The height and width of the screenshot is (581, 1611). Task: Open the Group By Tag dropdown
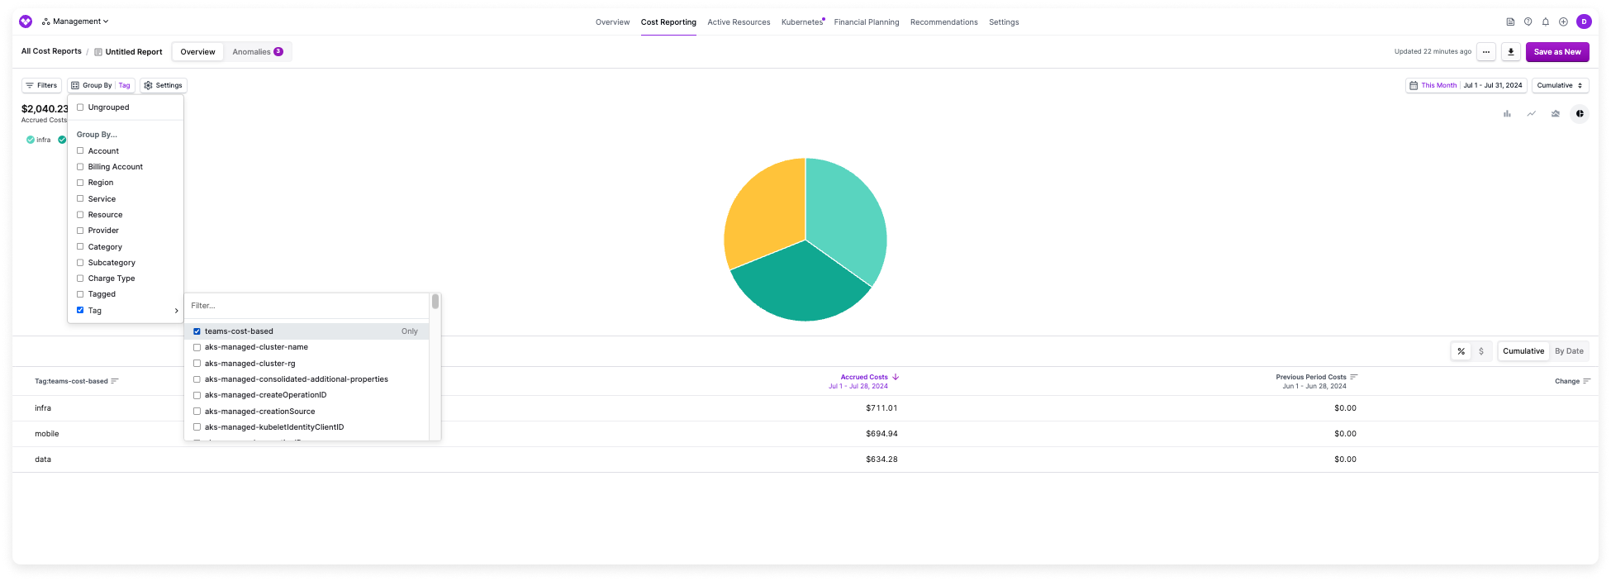[x=101, y=85]
